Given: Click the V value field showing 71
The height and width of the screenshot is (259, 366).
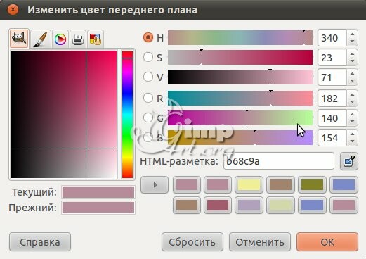Looking at the screenshot, I should click(x=332, y=77).
